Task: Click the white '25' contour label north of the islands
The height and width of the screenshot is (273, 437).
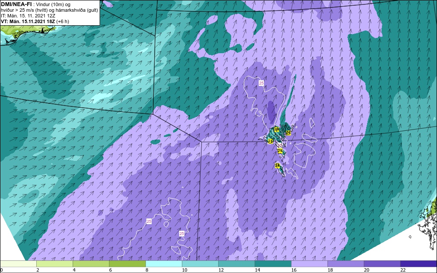Action: [261, 83]
